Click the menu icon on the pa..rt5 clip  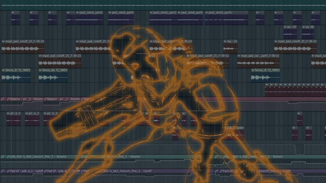tap(285, 27)
